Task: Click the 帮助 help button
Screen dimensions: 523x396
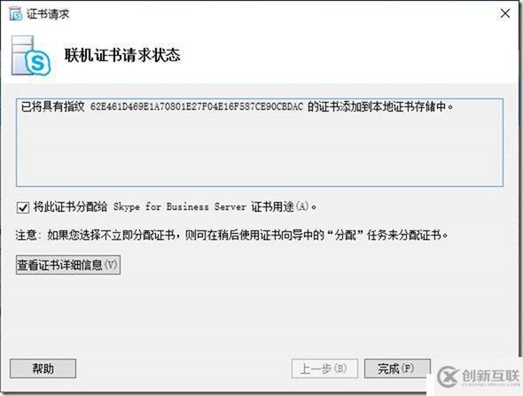Action: click(43, 369)
